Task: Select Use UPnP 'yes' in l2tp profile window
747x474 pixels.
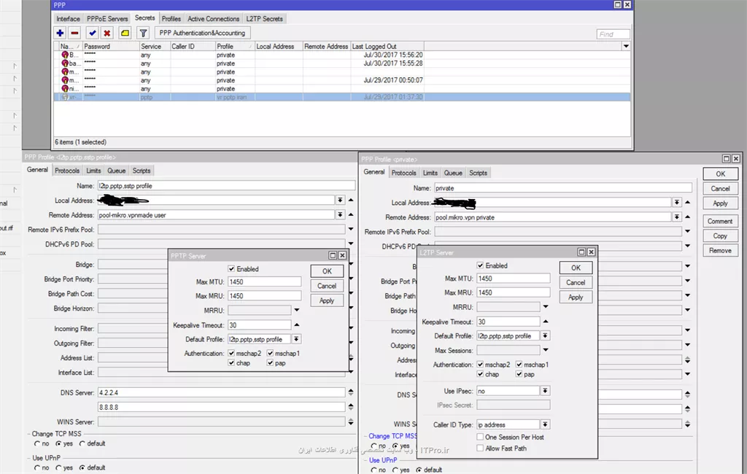Action: [58, 468]
